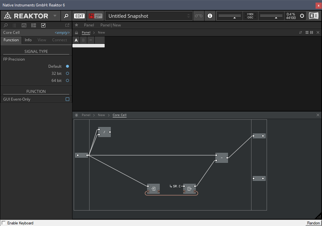Open the Untitled Snapshot dropdown
Screen dimensions: 322x226
(149, 16)
